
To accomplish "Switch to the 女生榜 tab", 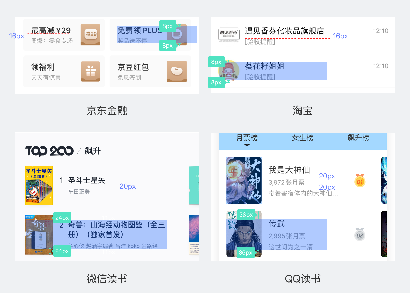I will coord(303,138).
